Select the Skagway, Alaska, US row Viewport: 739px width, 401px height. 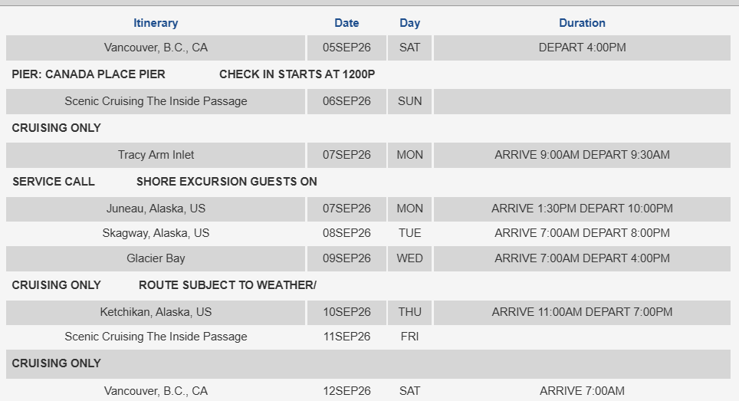(x=368, y=233)
